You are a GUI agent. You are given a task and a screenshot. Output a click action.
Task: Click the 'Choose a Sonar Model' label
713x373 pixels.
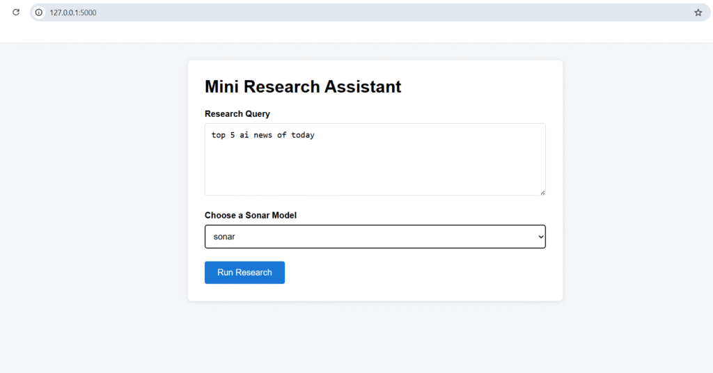pos(250,215)
